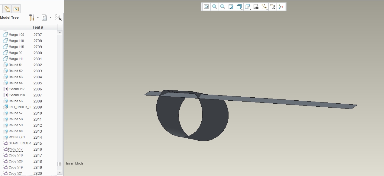The image size is (384, 176).
Task: Select Extend 117 feature
Action: click(x=17, y=89)
